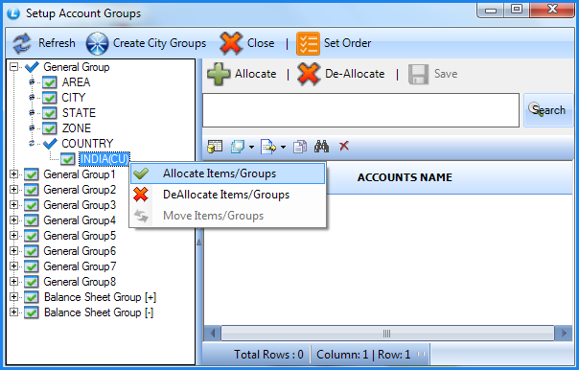Click the blue checkmark next to COUNTRY
579x370 pixels.
tap(50, 143)
